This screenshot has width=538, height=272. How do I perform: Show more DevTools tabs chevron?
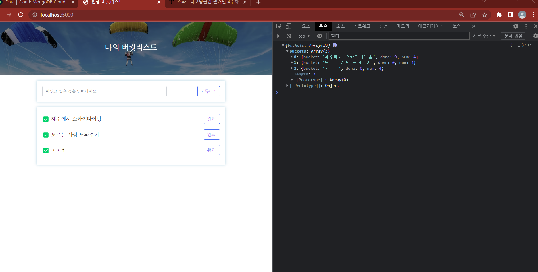click(x=474, y=26)
